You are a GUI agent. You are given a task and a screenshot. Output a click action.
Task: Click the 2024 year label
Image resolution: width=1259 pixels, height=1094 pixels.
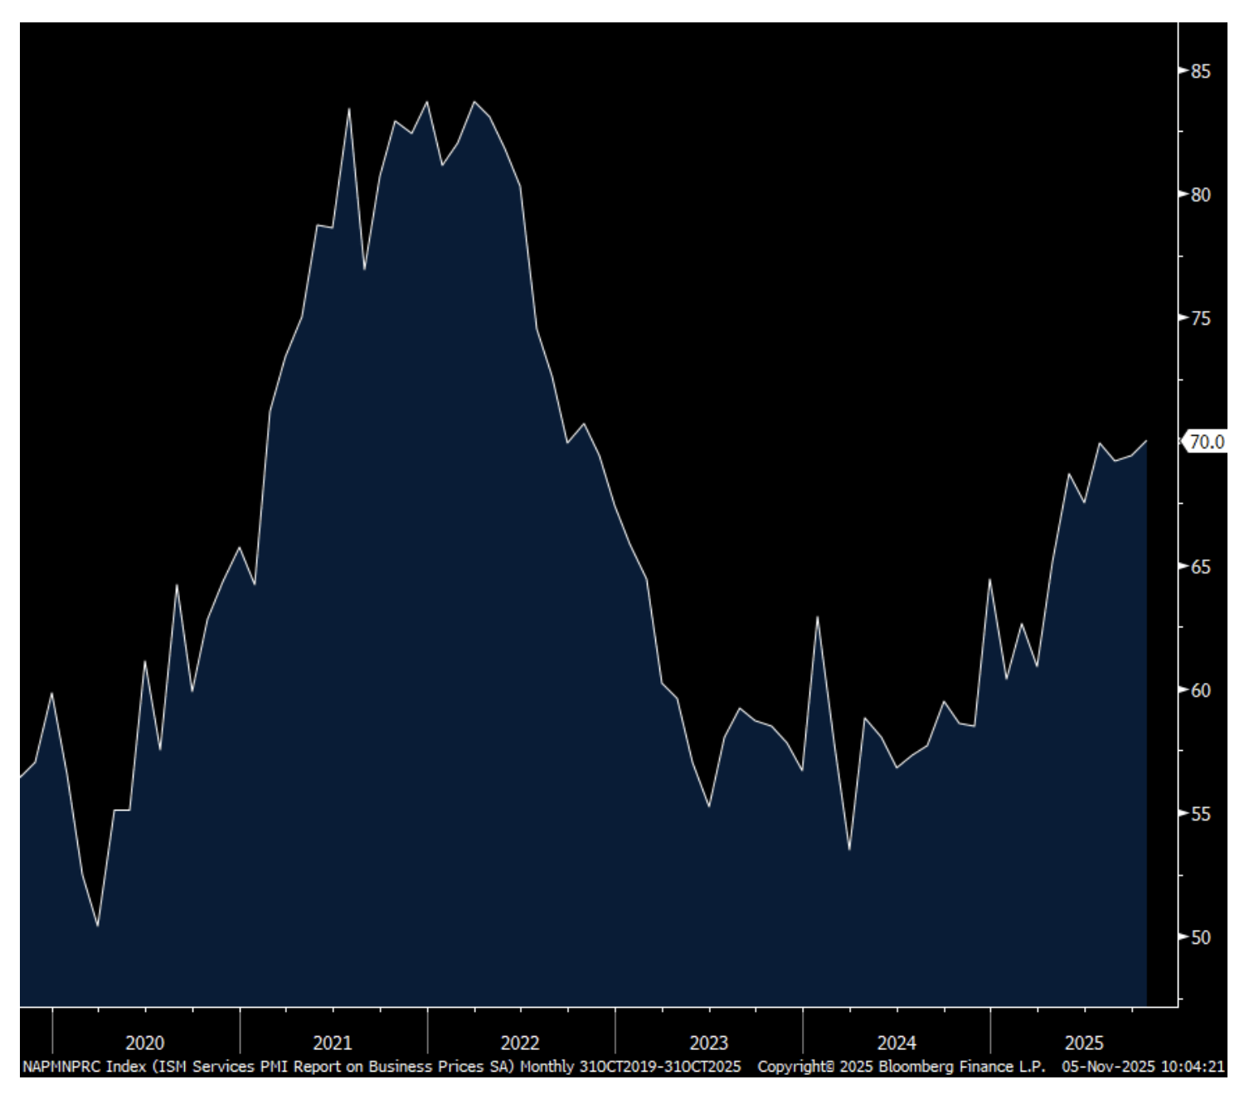click(x=897, y=1043)
